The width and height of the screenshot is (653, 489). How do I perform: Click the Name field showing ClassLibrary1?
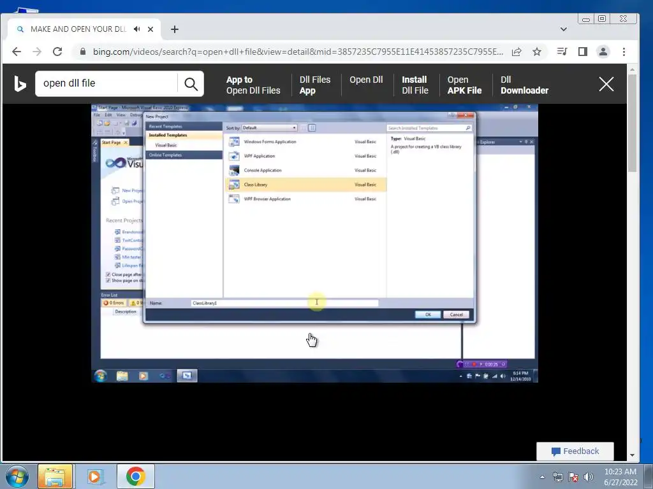pos(285,303)
